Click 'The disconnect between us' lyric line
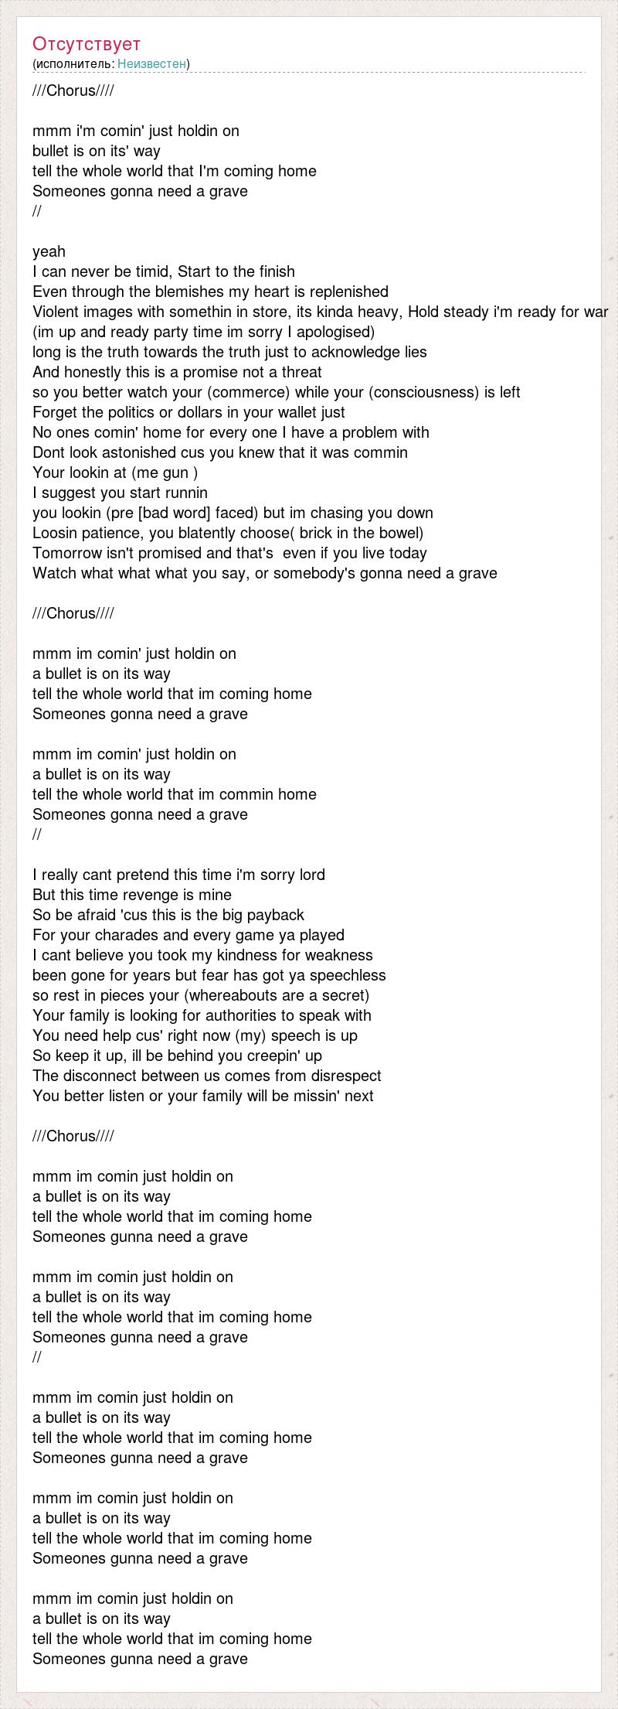Screen dimensions: 618x1709 207,1076
